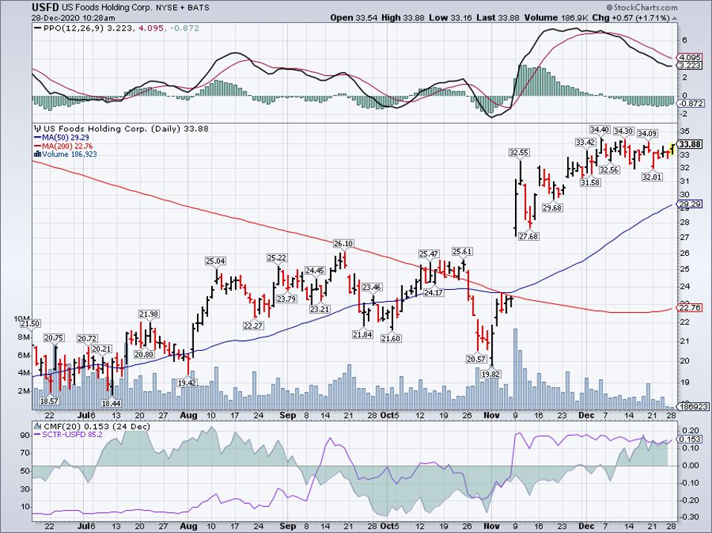Click the price-bar icon before the Daily legend
Viewport: 712px width, 533px height.
37,129
